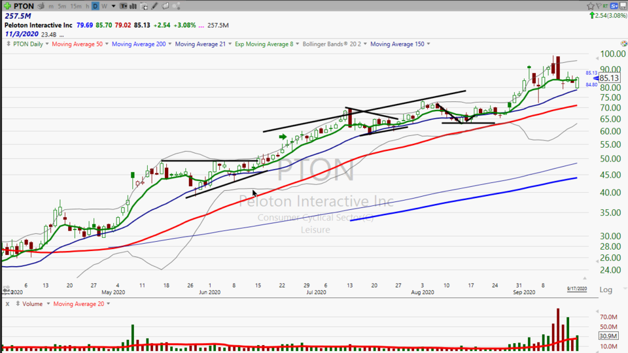Screen dimensions: 628x353
Task: Click the Sep 2020 month label
Action: (x=524, y=292)
